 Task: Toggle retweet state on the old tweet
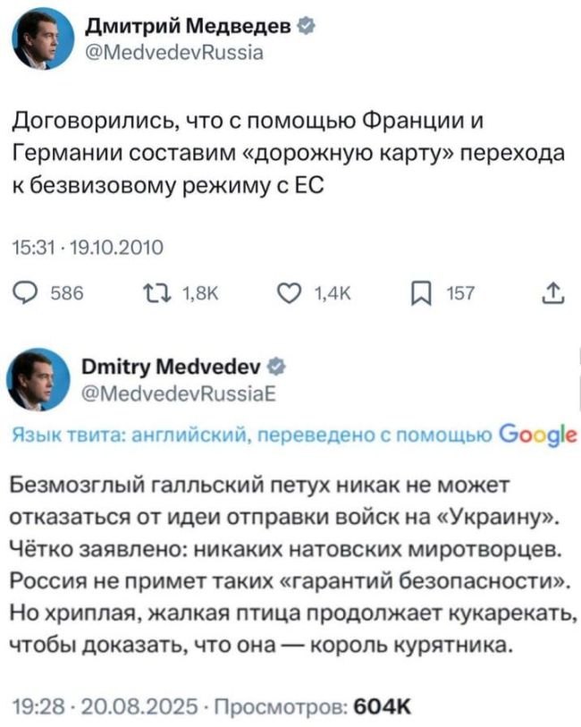click(x=156, y=291)
